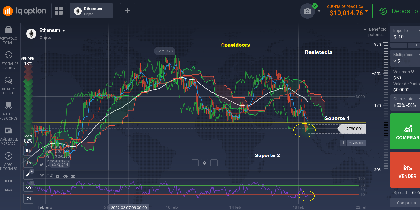Open the indicators wave button

[x=28, y=187]
